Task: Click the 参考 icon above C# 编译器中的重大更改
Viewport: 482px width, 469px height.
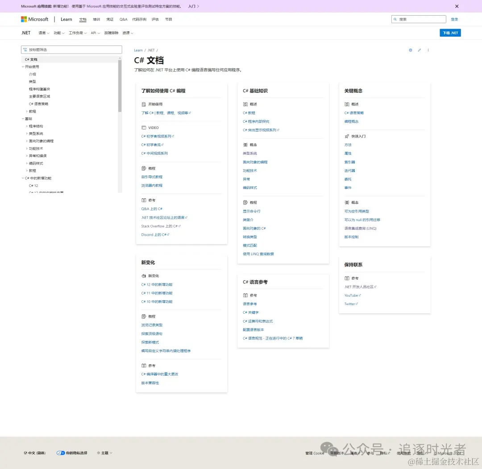Action: click(144, 366)
